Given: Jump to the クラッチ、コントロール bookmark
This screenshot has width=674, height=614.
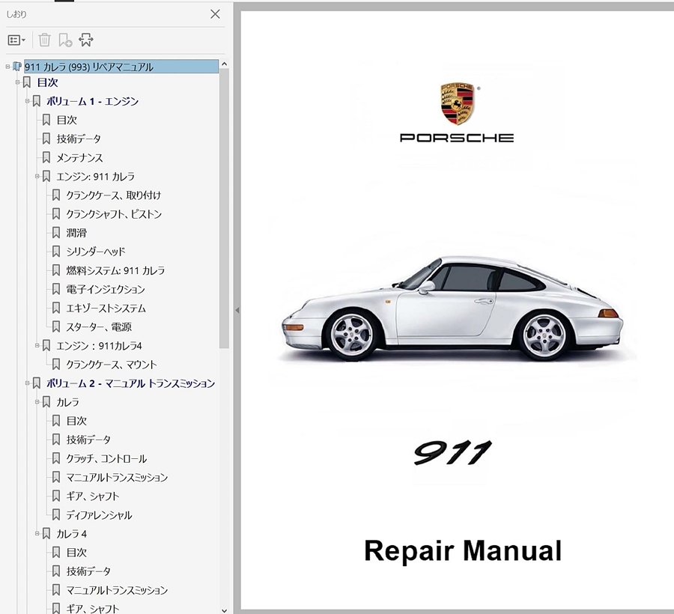Looking at the screenshot, I should pyautogui.click(x=106, y=458).
